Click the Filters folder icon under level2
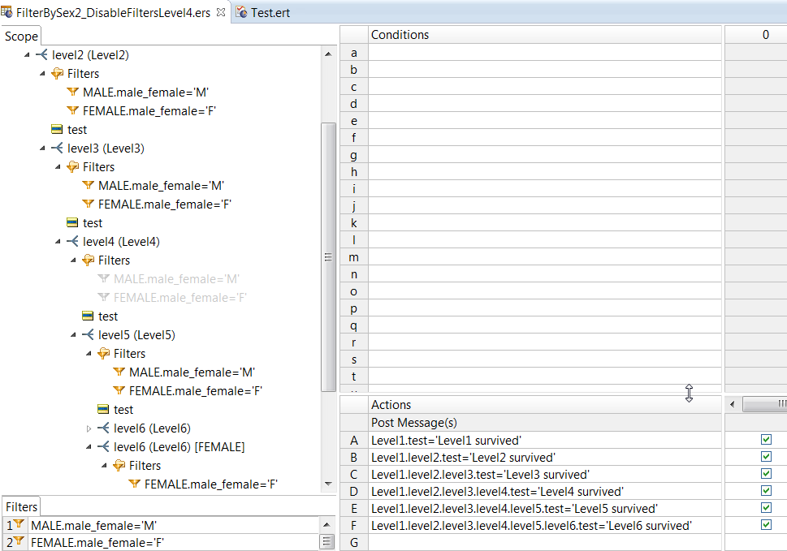Screen dimensions: 787x551 (x=57, y=73)
